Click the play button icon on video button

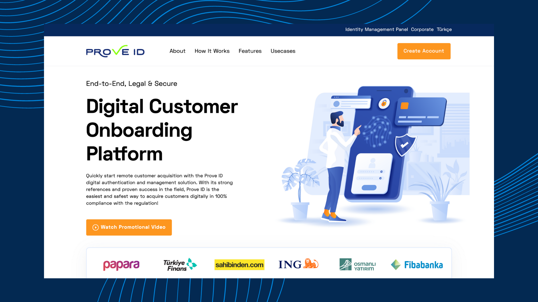coord(95,227)
